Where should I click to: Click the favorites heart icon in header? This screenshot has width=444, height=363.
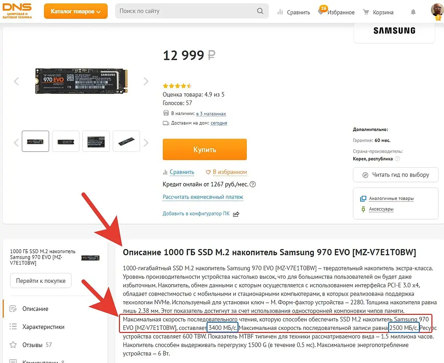[321, 12]
